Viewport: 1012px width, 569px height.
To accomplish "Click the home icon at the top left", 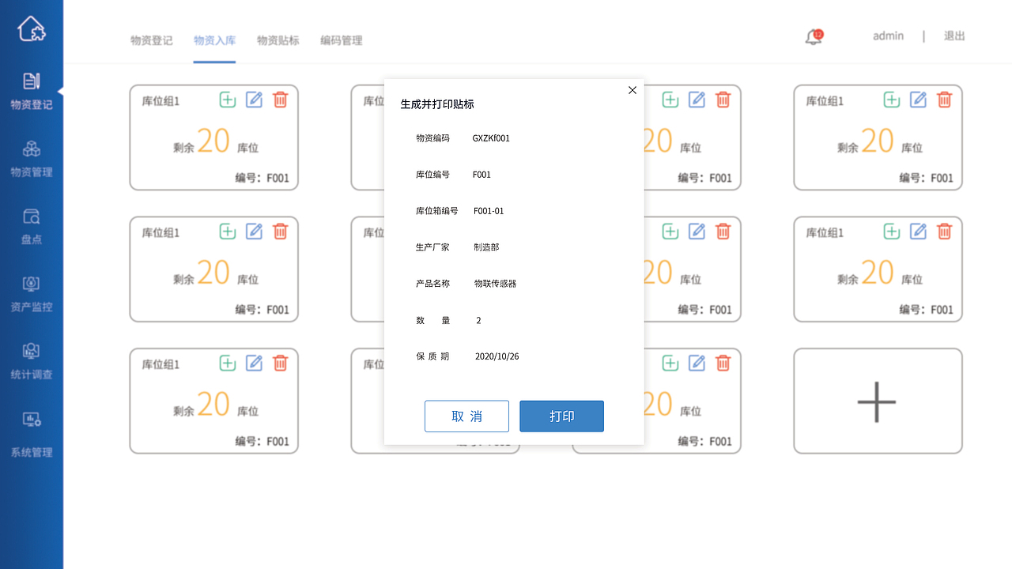I will click(32, 28).
